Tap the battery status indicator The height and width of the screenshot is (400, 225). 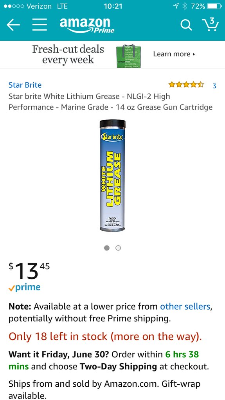214,6
